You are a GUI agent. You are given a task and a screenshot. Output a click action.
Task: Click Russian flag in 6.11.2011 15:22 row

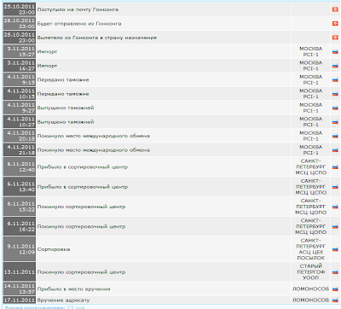click(335, 207)
